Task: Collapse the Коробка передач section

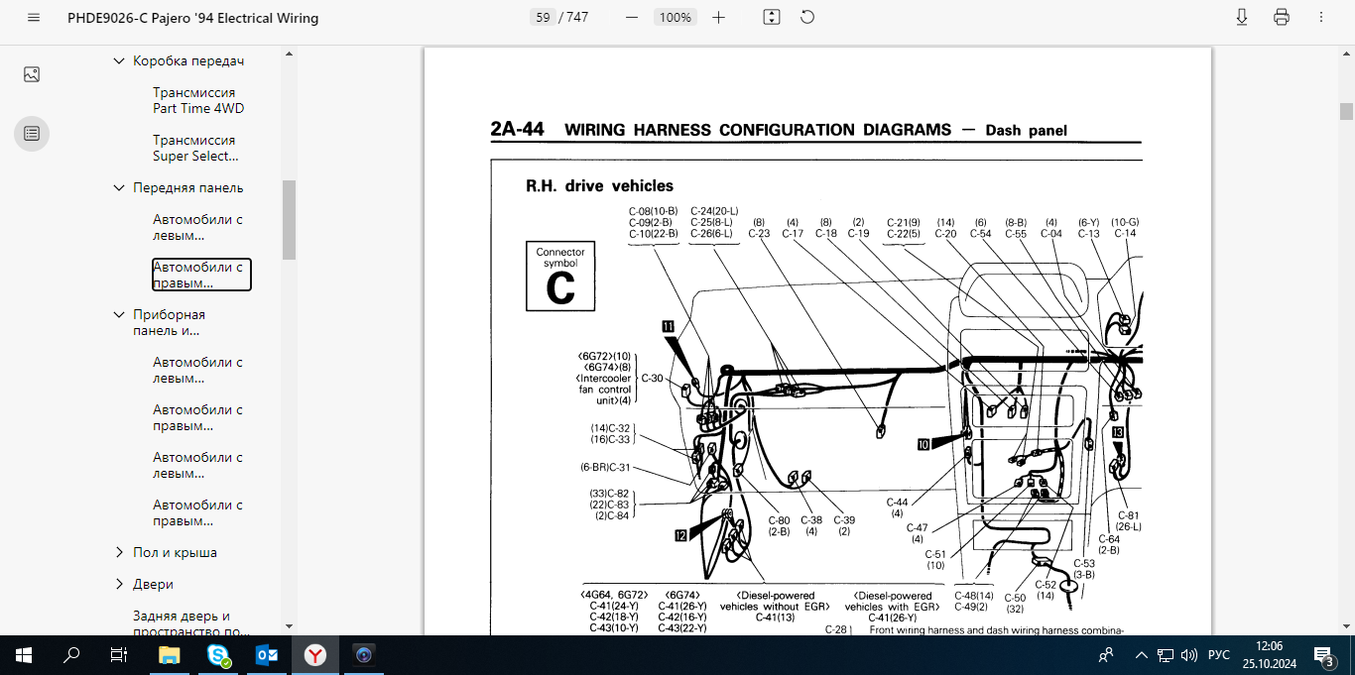Action: [x=119, y=61]
